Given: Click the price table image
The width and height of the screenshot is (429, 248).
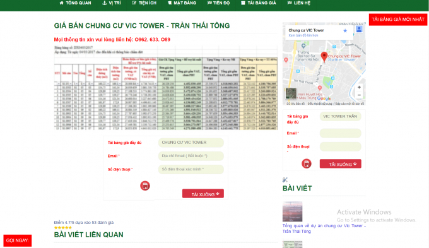Looking at the screenshot, I should tap(166, 88).
